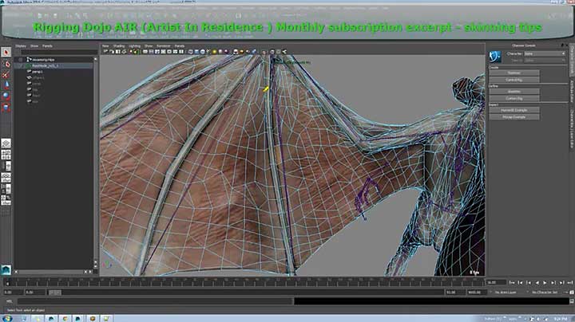Click the current time marker on timeline
This screenshot has width=575, height=322.
click(7, 282)
